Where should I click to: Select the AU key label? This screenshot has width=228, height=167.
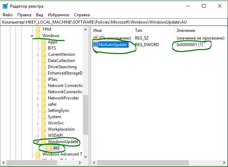56,148
